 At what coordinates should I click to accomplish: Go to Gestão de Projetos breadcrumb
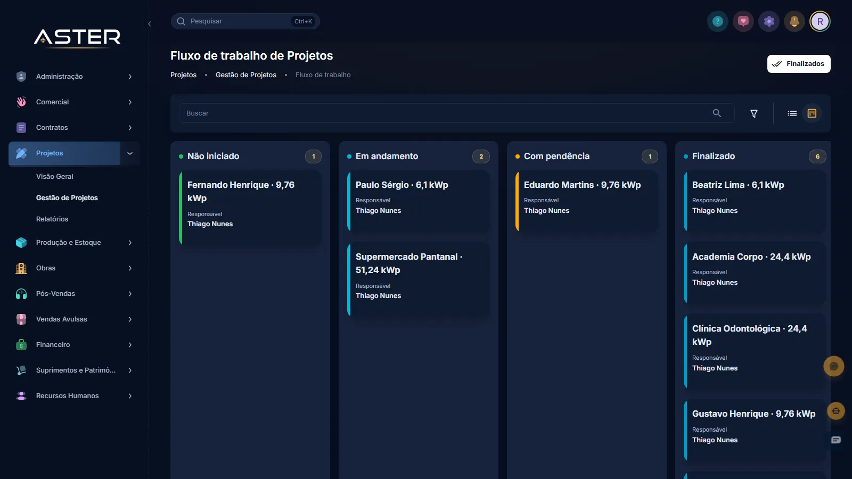(246, 75)
